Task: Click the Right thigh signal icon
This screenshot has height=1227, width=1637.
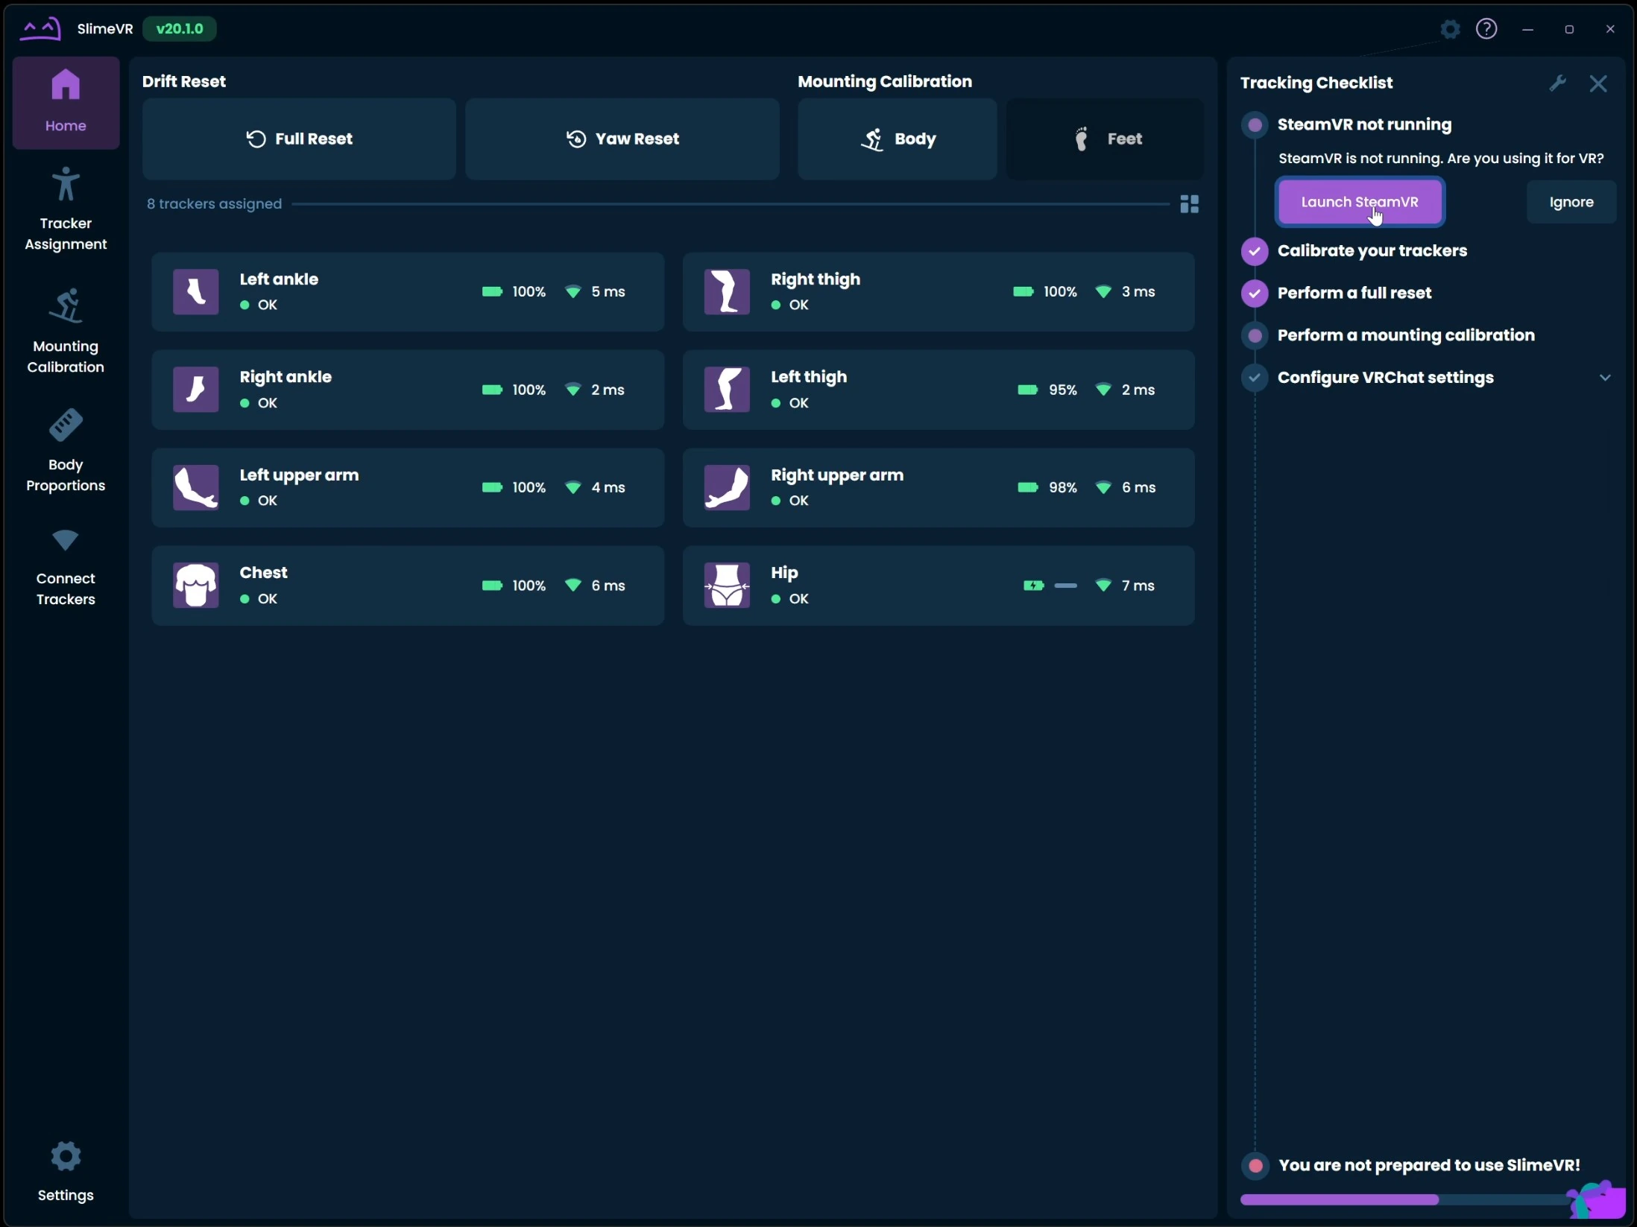Action: click(1103, 291)
